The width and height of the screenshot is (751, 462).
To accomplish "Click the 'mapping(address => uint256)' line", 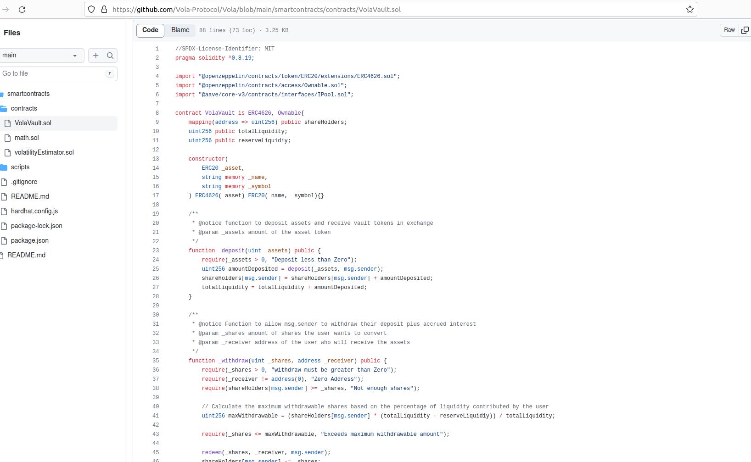I will tap(268, 122).
